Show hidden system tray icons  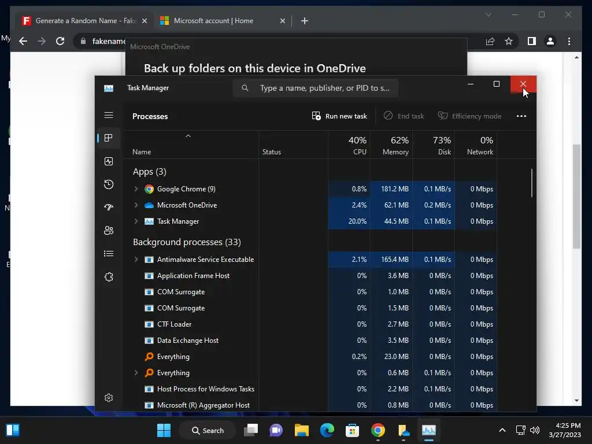502,430
